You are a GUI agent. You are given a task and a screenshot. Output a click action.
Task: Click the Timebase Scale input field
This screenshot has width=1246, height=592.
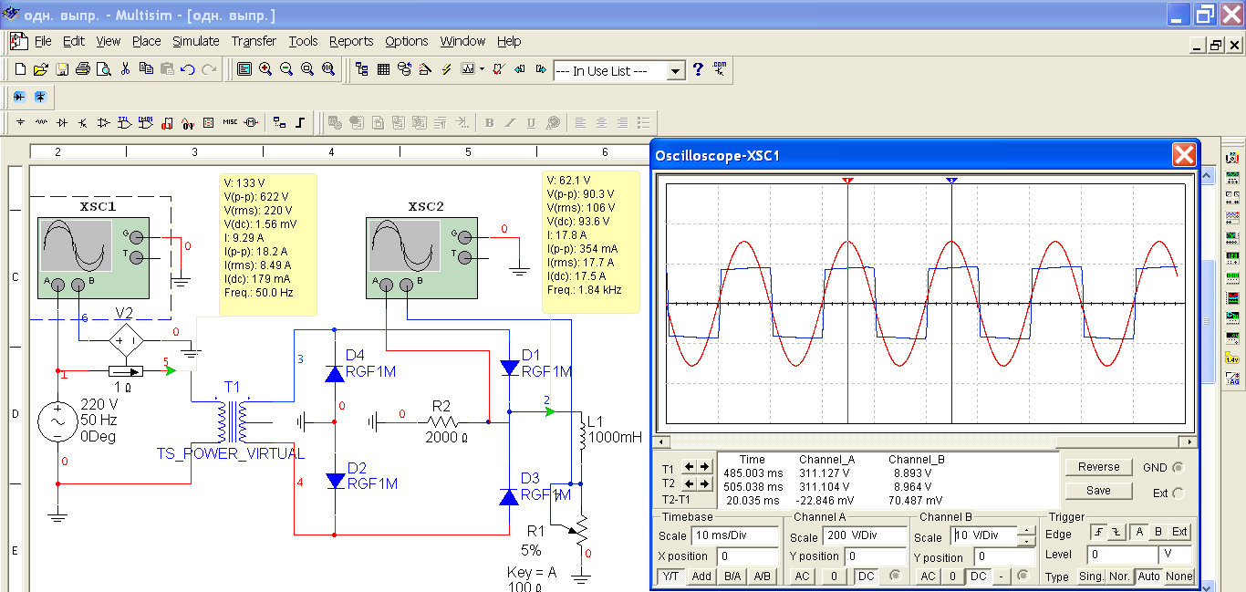(734, 535)
